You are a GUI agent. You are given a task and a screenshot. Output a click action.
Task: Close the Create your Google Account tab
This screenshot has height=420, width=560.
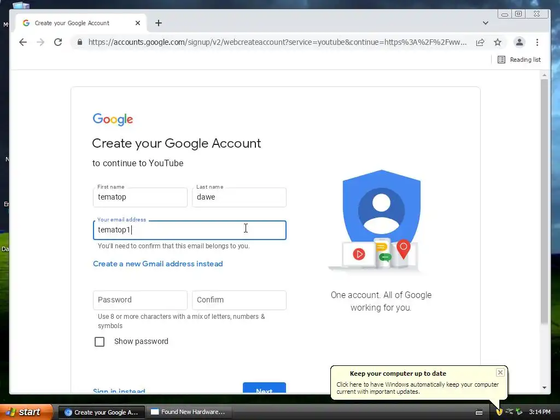[x=138, y=23]
